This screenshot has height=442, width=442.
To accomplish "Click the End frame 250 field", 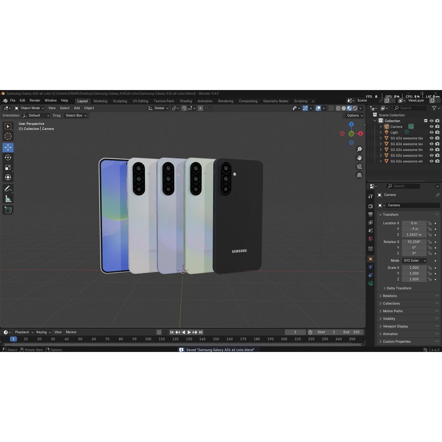I will point(352,332).
